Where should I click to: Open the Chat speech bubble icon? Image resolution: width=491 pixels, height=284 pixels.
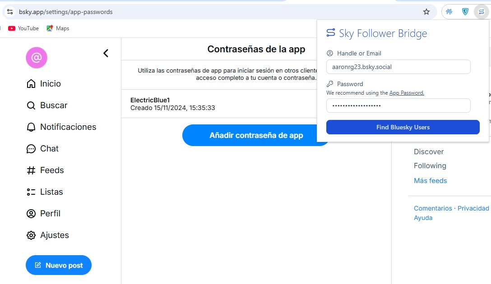click(x=31, y=148)
